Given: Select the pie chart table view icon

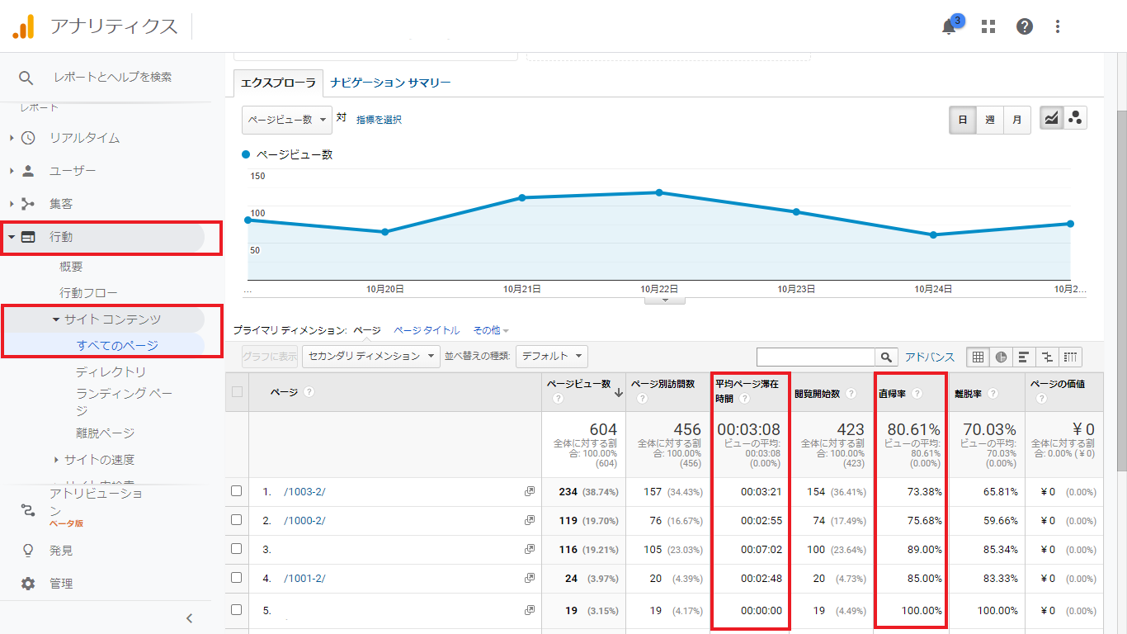Looking at the screenshot, I should point(1001,357).
